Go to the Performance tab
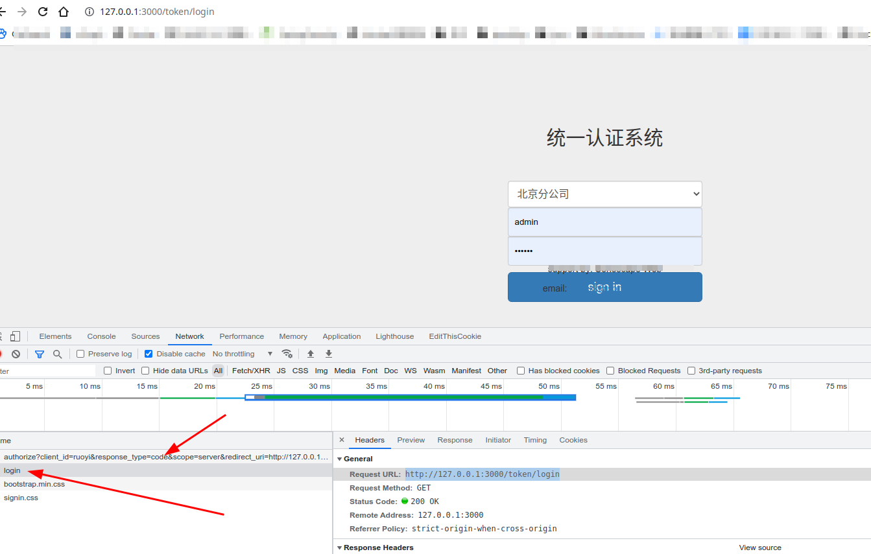 pos(242,336)
